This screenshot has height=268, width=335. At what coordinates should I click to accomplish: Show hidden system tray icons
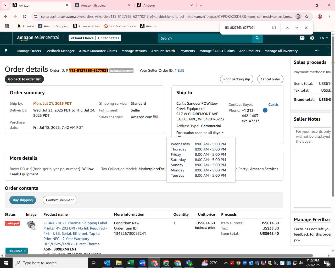(226, 263)
